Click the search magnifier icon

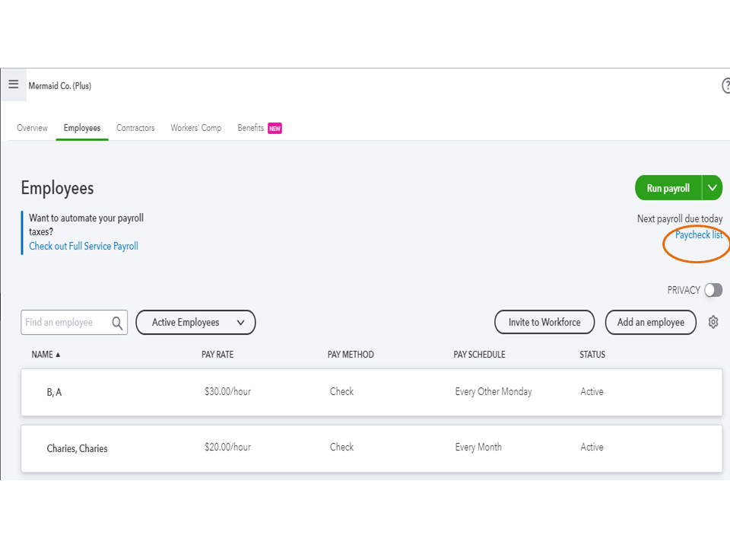tap(117, 323)
